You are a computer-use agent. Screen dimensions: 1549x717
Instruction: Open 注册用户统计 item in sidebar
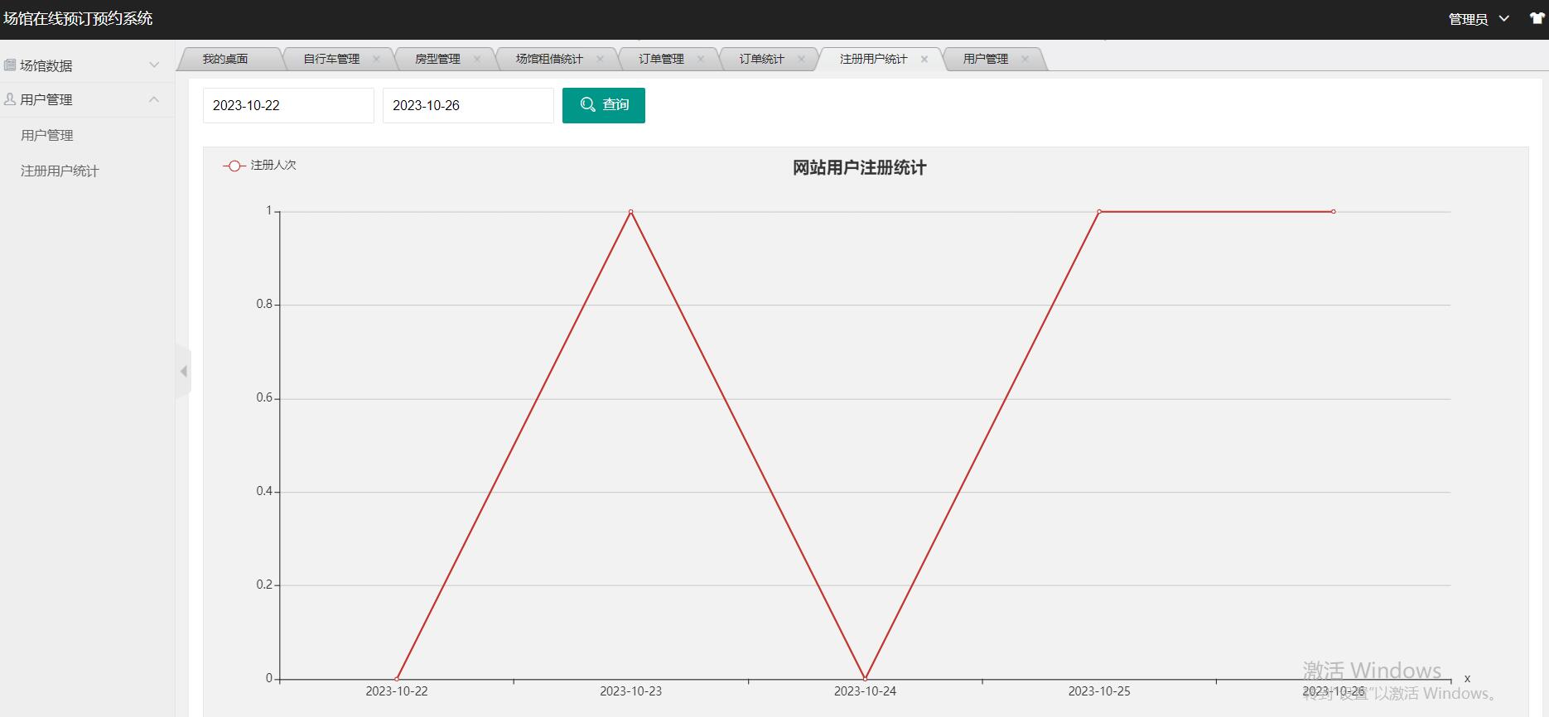[60, 171]
